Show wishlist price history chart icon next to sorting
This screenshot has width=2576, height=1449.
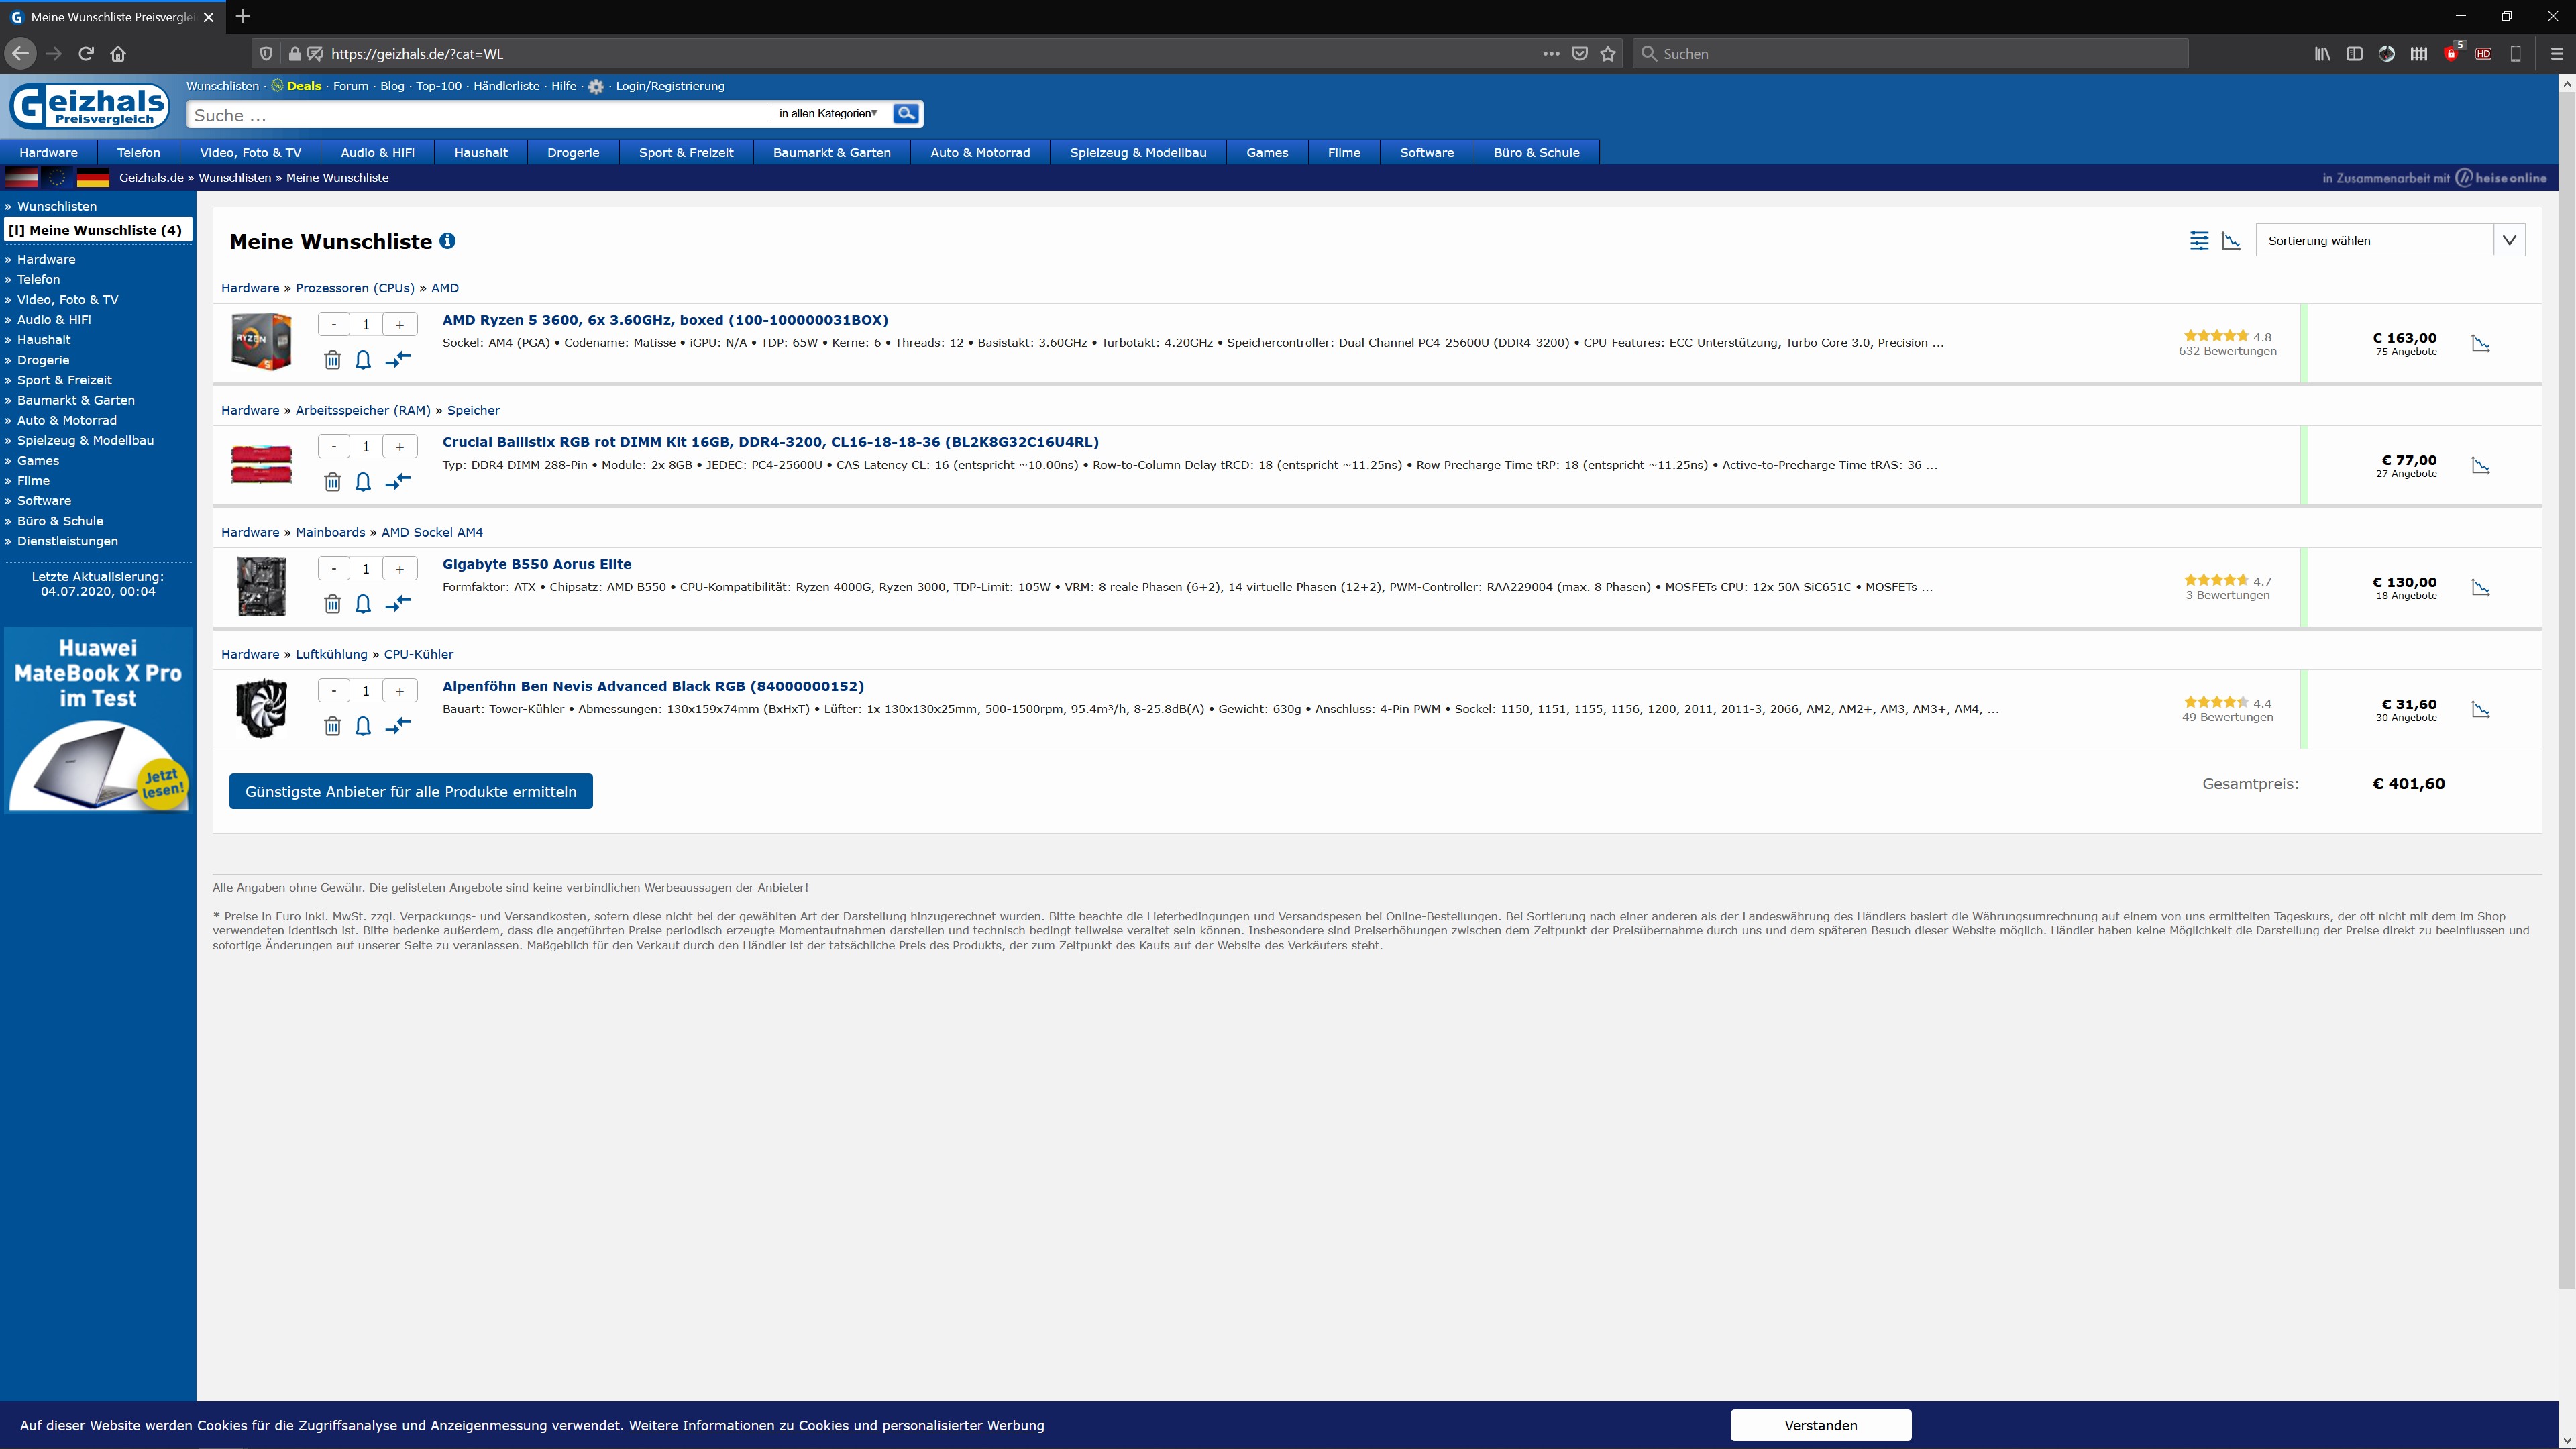(x=2231, y=241)
